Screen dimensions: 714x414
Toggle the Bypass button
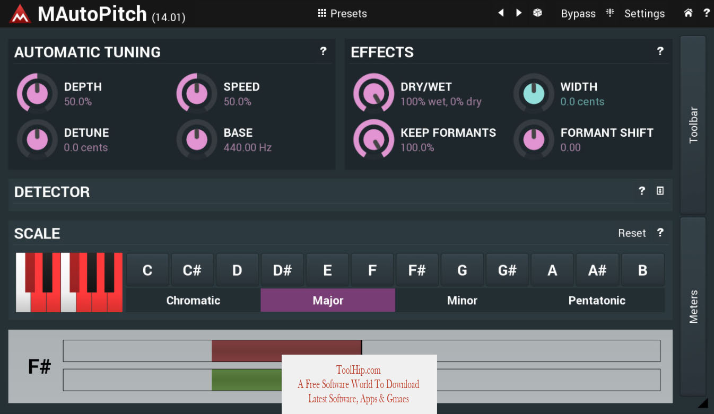tap(578, 14)
